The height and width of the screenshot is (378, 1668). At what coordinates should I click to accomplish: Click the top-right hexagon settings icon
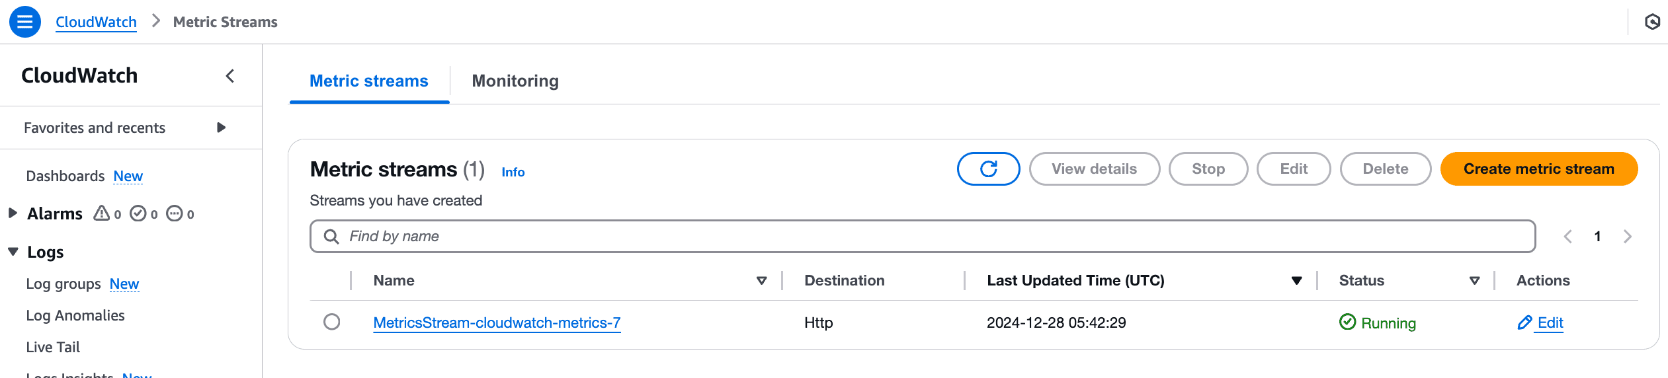pyautogui.click(x=1652, y=22)
